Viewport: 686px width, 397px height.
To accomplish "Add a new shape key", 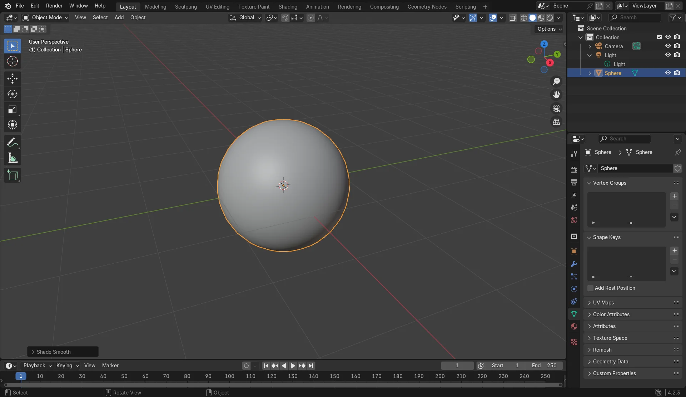I will tap(674, 250).
